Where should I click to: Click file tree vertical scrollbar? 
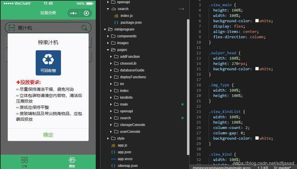click(x=188, y=87)
